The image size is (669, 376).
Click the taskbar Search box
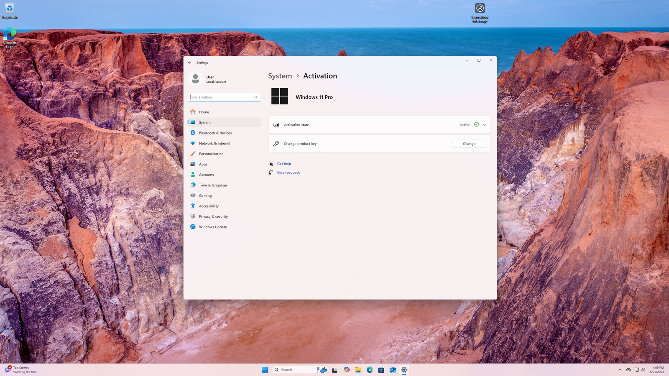[x=301, y=370]
